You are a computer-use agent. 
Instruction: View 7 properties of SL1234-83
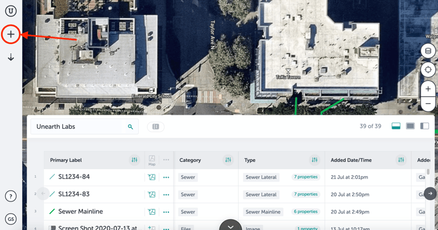tap(306, 194)
